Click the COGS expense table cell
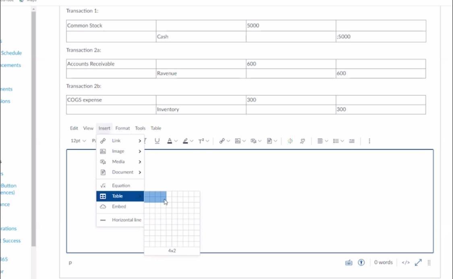This screenshot has height=279, width=453. tap(111, 100)
